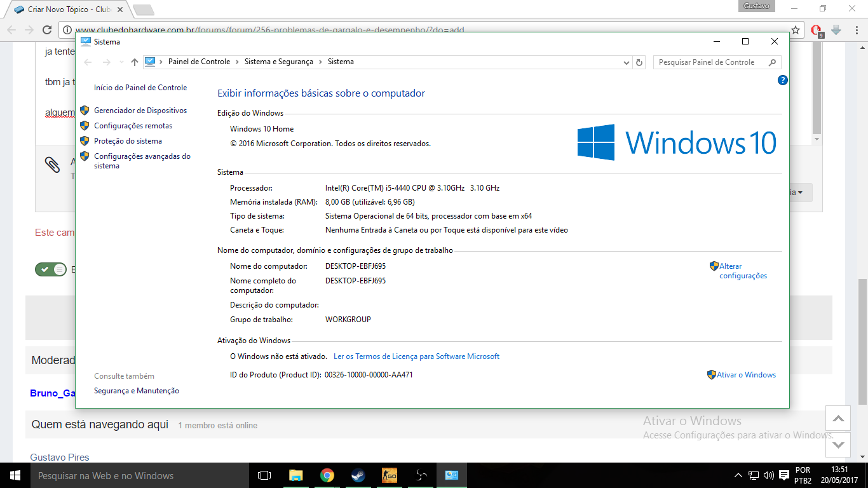Switch to Steam on the taskbar
868x488 pixels.
[358, 475]
